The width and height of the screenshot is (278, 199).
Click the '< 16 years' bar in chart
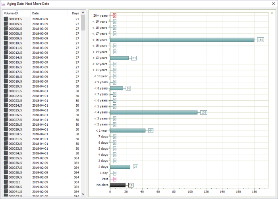(182, 40)
